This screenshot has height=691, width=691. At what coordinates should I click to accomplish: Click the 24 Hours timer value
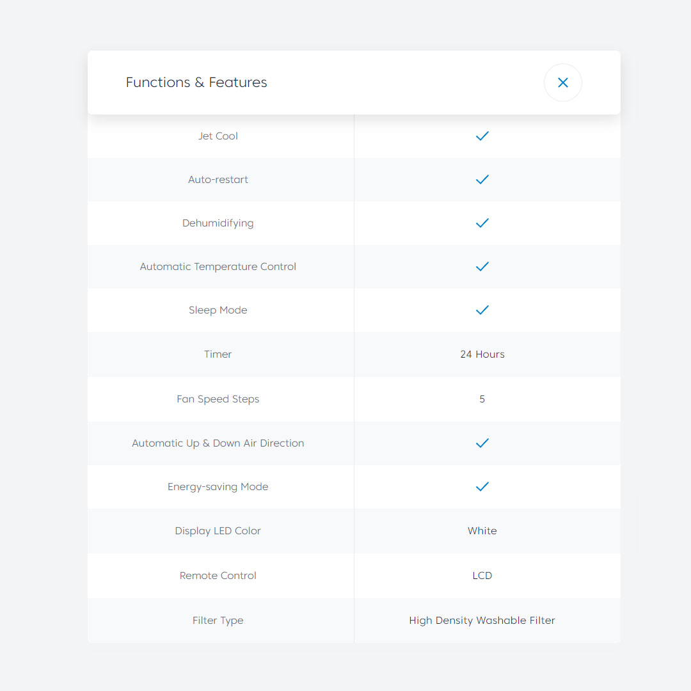pyautogui.click(x=482, y=354)
